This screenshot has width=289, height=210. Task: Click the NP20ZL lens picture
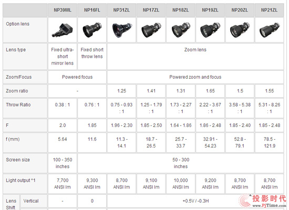click(x=240, y=30)
